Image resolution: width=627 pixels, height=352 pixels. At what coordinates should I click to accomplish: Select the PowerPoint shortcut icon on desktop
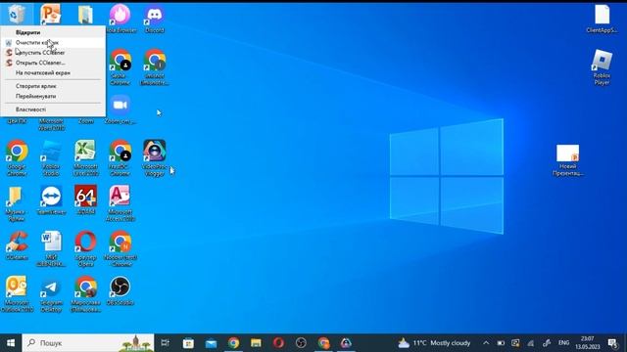click(51, 14)
